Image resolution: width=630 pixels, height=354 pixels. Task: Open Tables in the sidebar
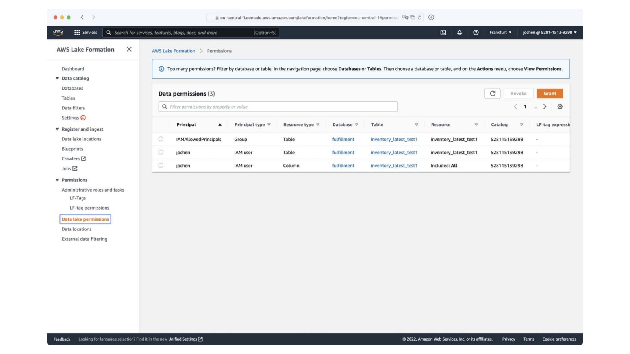(68, 98)
